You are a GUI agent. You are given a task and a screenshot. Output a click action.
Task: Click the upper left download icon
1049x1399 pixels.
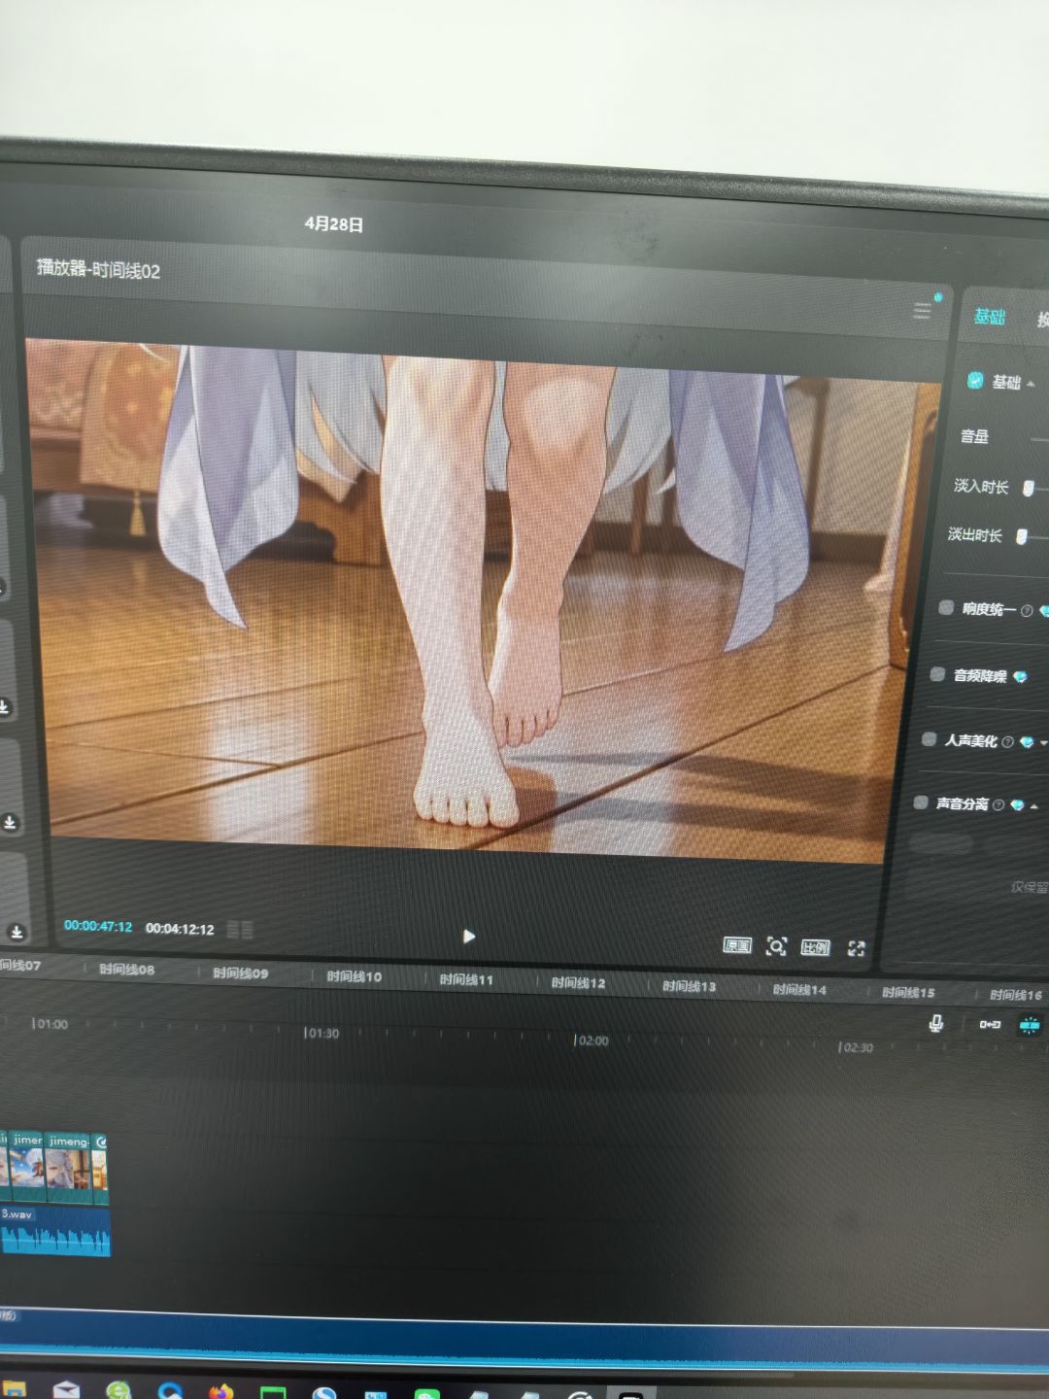click(x=5, y=707)
